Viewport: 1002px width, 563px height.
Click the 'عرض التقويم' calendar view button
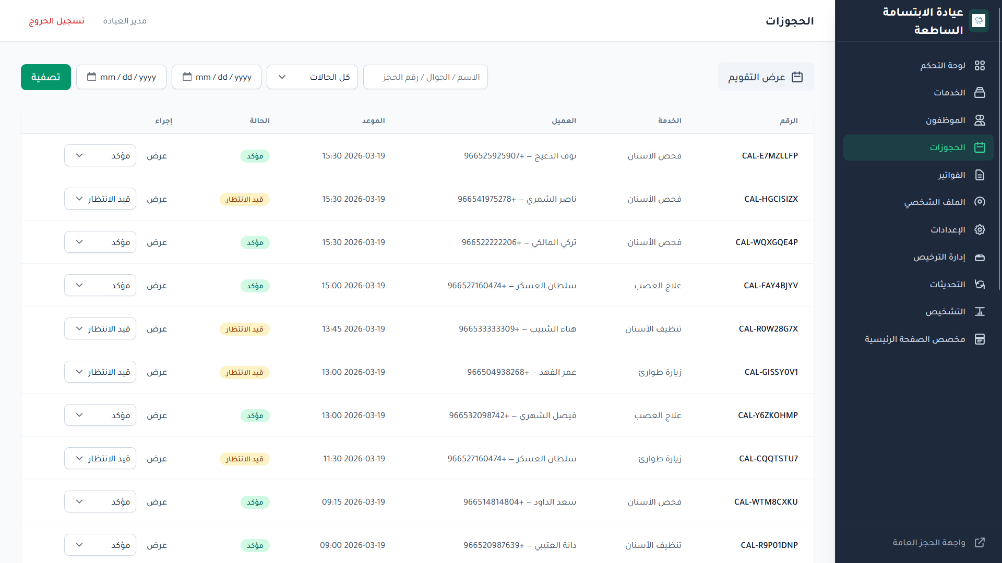pyautogui.click(x=766, y=77)
